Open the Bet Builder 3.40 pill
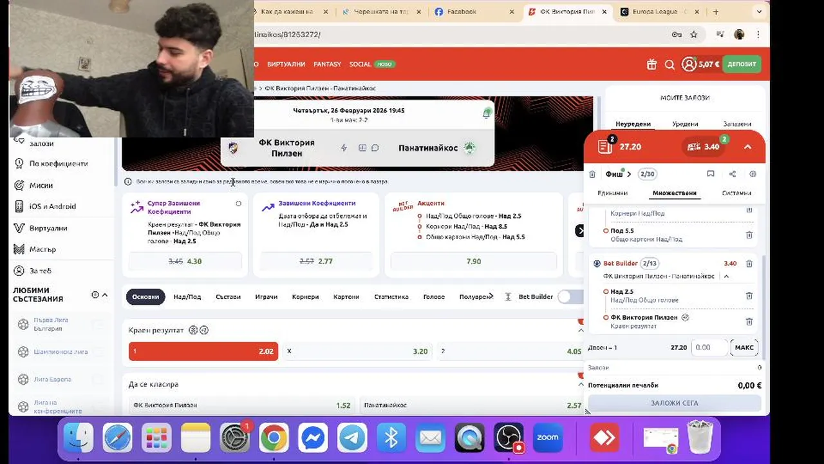The image size is (824, 464). pyautogui.click(x=704, y=146)
